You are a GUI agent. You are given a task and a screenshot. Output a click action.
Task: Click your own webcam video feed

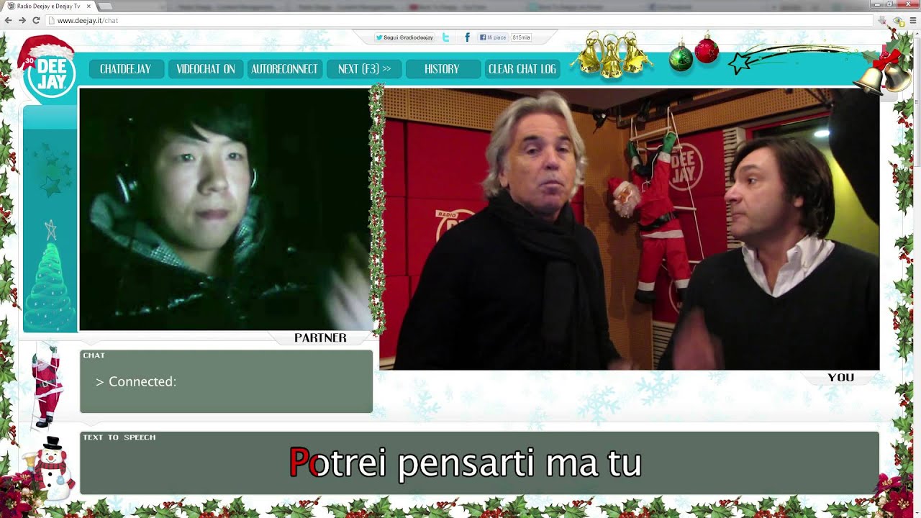click(630, 229)
